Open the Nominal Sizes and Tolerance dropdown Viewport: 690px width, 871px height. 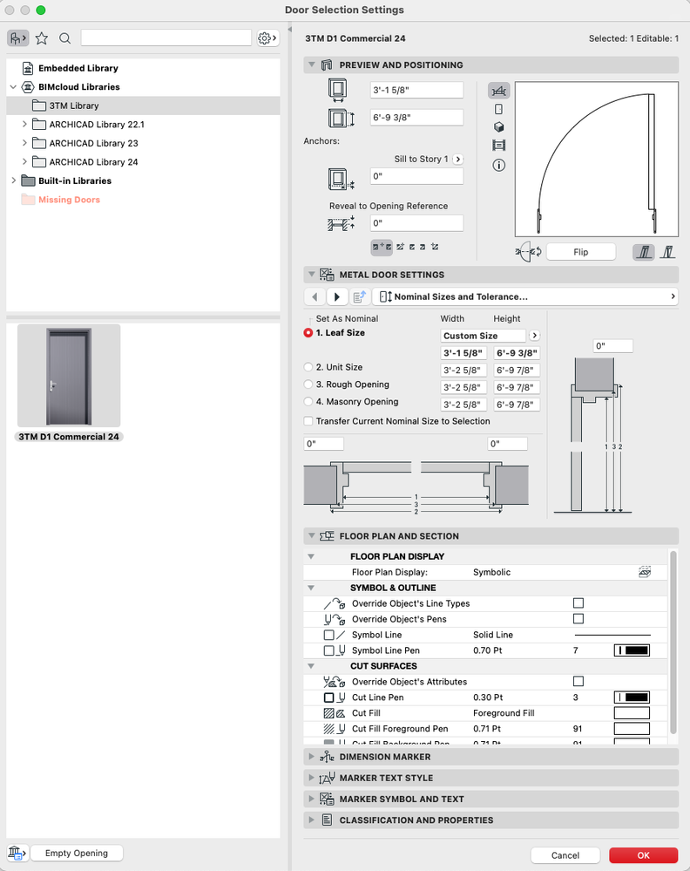click(x=525, y=296)
